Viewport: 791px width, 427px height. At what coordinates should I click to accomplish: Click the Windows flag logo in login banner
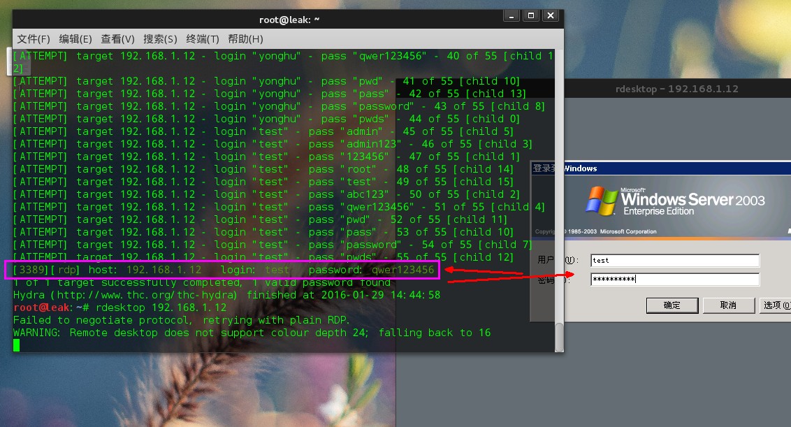click(x=600, y=201)
